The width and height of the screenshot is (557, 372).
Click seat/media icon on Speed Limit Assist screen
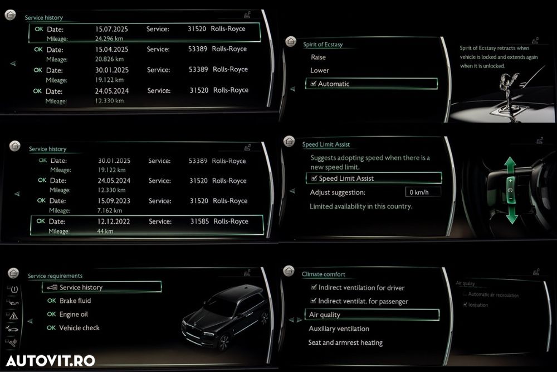coord(540,141)
